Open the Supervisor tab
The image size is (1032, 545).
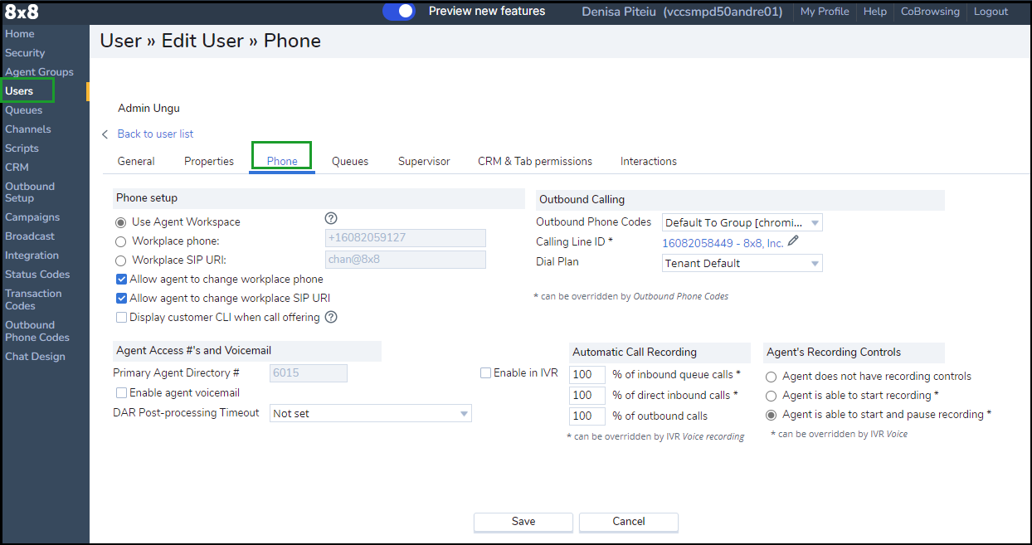424,161
